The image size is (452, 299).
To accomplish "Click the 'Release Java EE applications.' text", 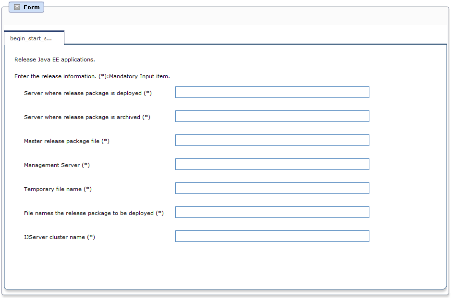I will [x=54, y=60].
